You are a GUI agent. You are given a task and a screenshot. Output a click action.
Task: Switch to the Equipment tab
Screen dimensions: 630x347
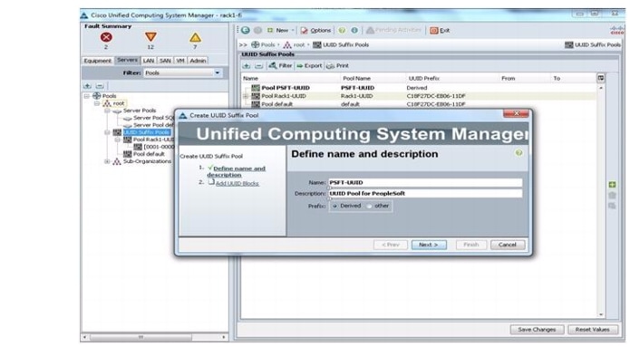click(x=98, y=61)
